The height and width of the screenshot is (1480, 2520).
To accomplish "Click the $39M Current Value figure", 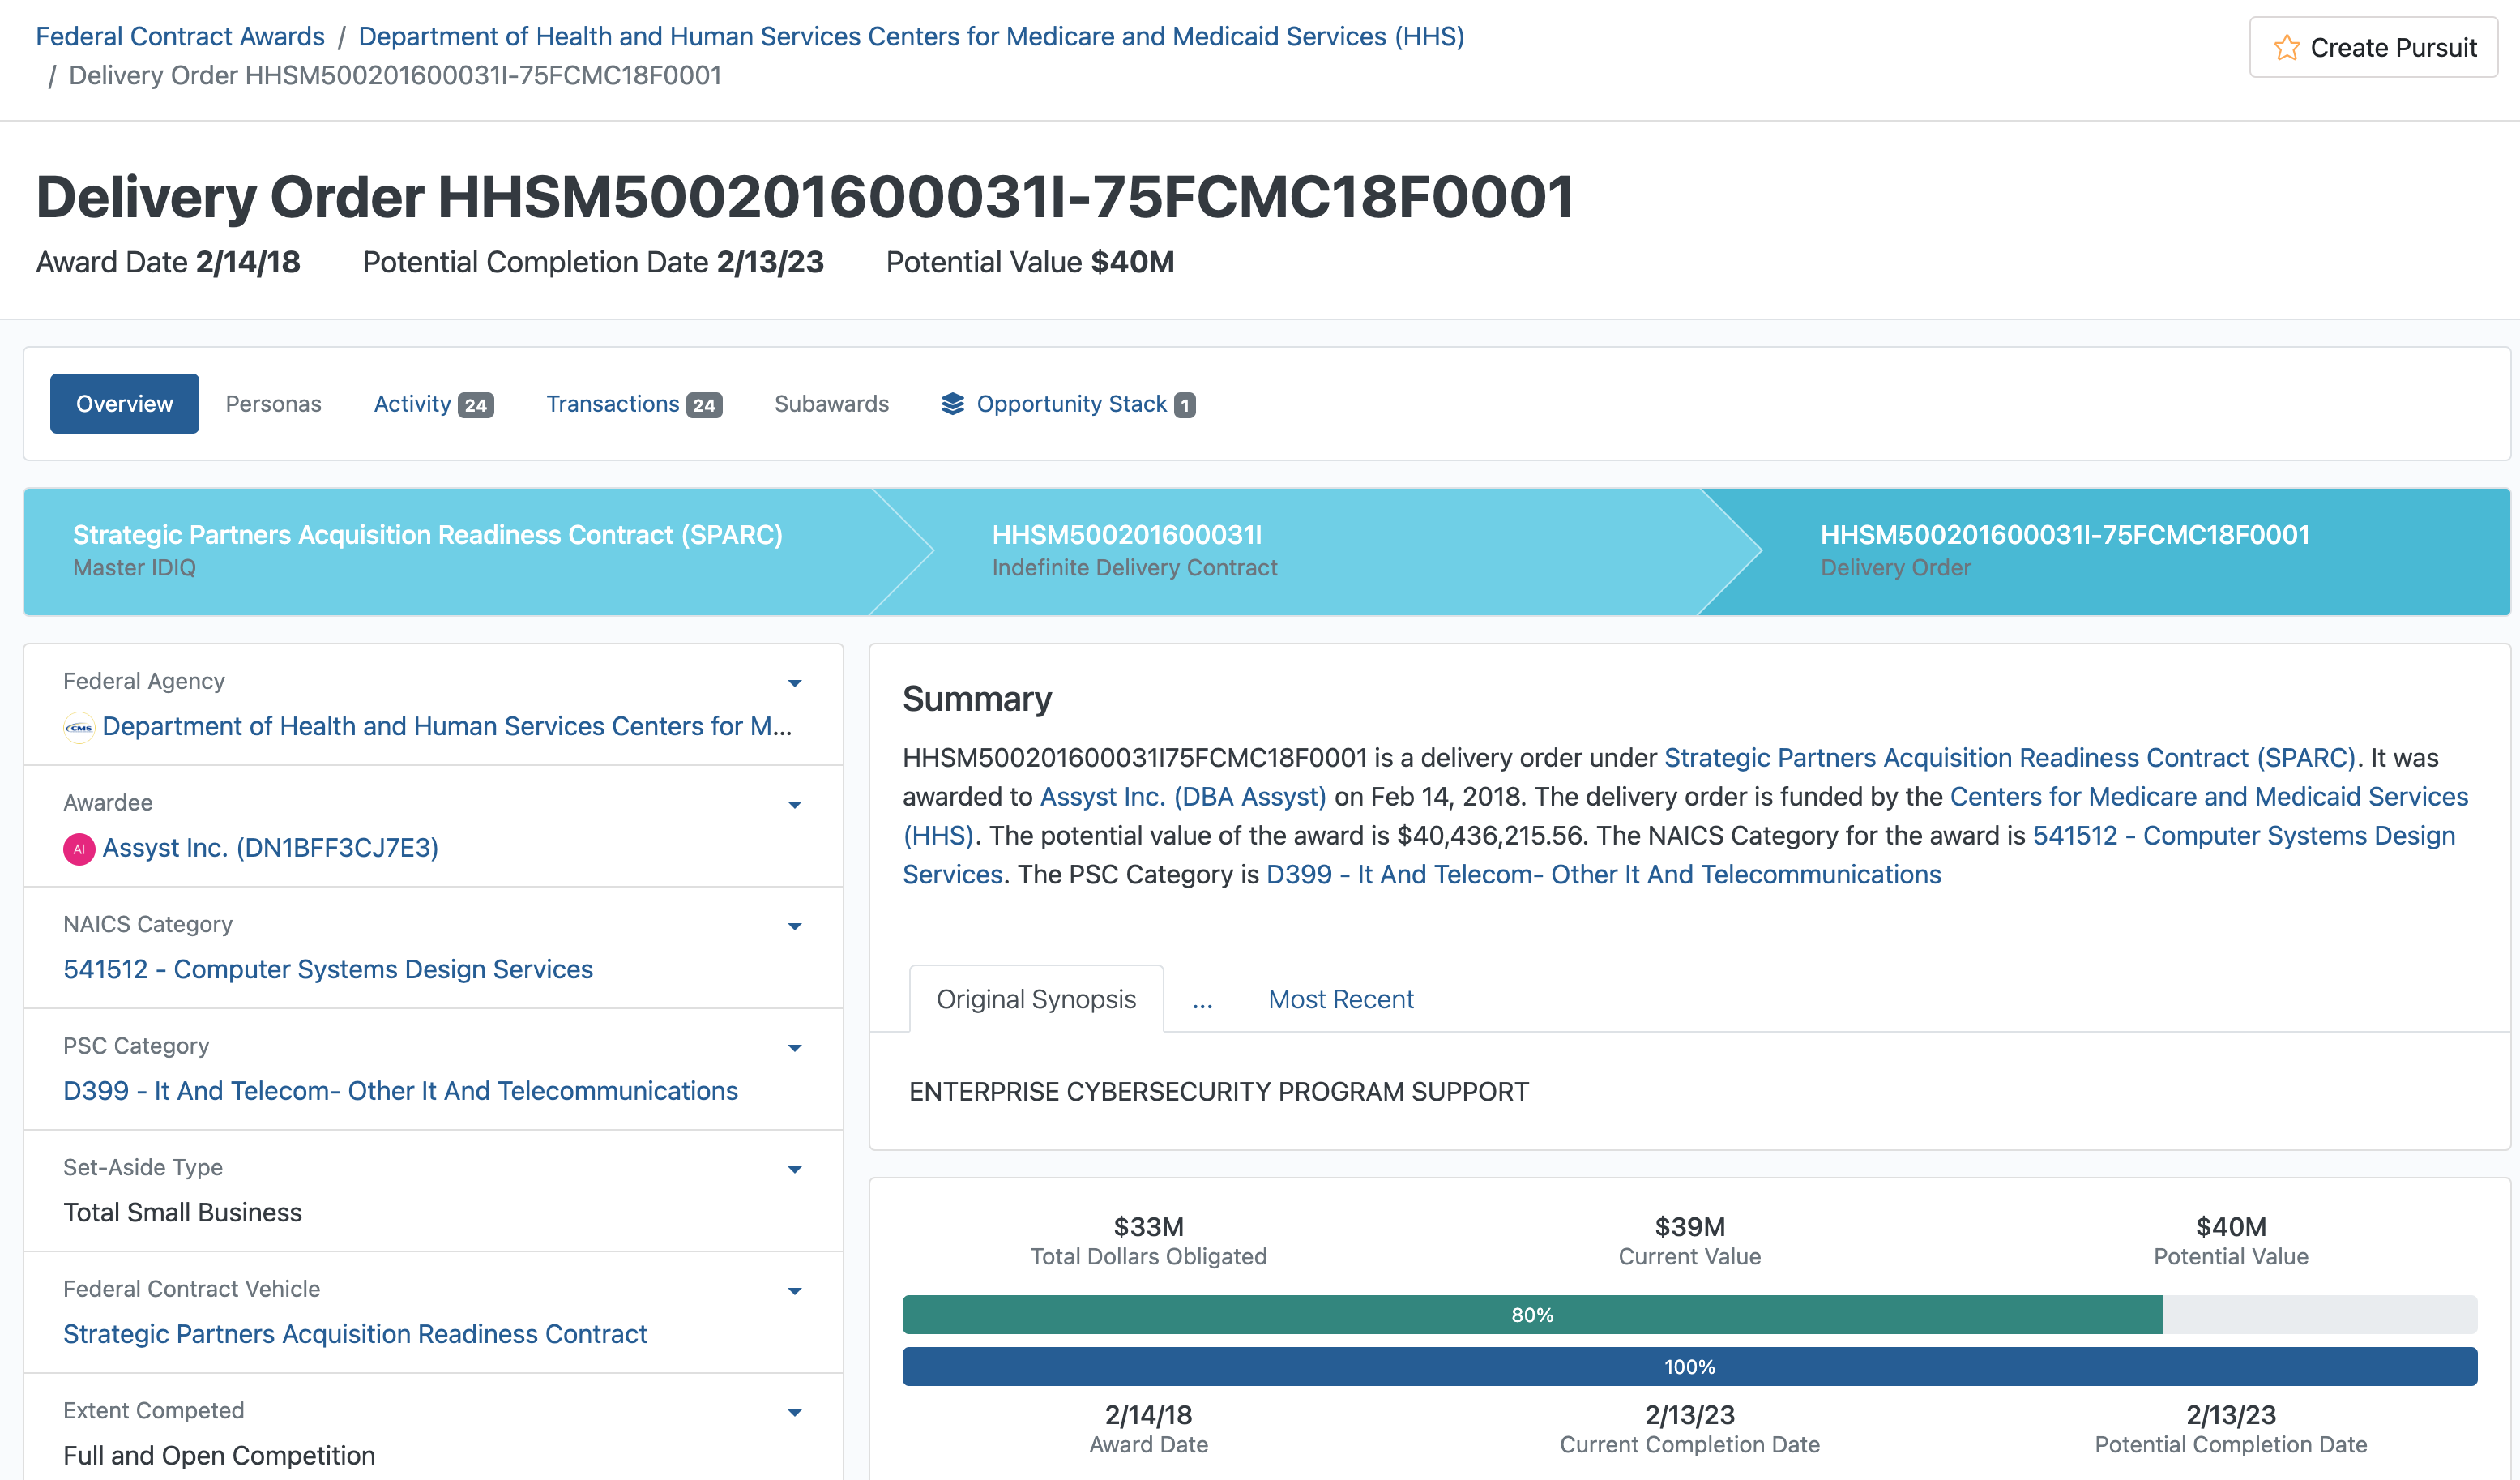I will [1689, 1226].
